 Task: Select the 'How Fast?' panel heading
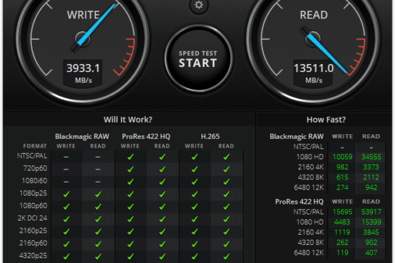326,119
